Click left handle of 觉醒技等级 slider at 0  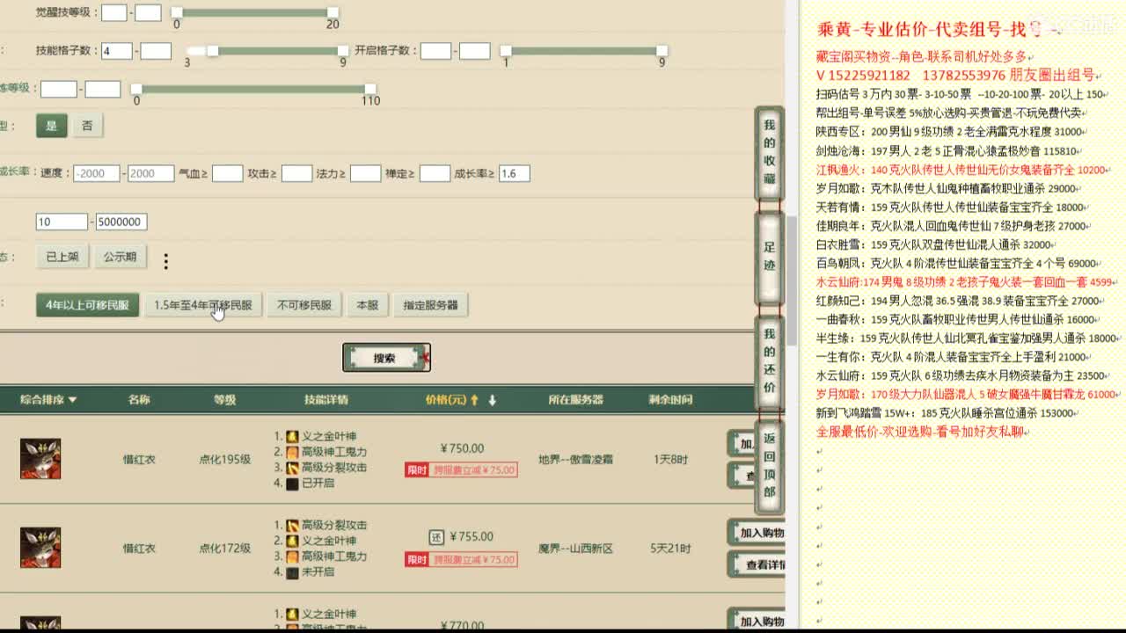(x=176, y=12)
